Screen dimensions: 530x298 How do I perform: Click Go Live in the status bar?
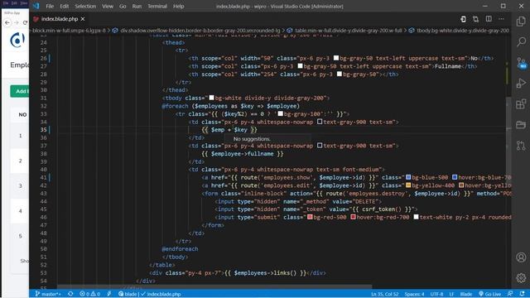click(490, 294)
